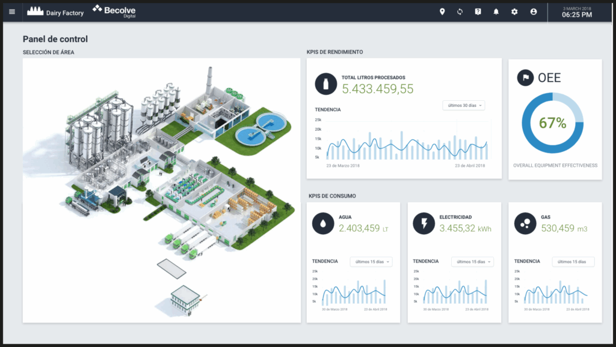This screenshot has width=616, height=347.
Task: Open the user account icon
Action: 533,11
